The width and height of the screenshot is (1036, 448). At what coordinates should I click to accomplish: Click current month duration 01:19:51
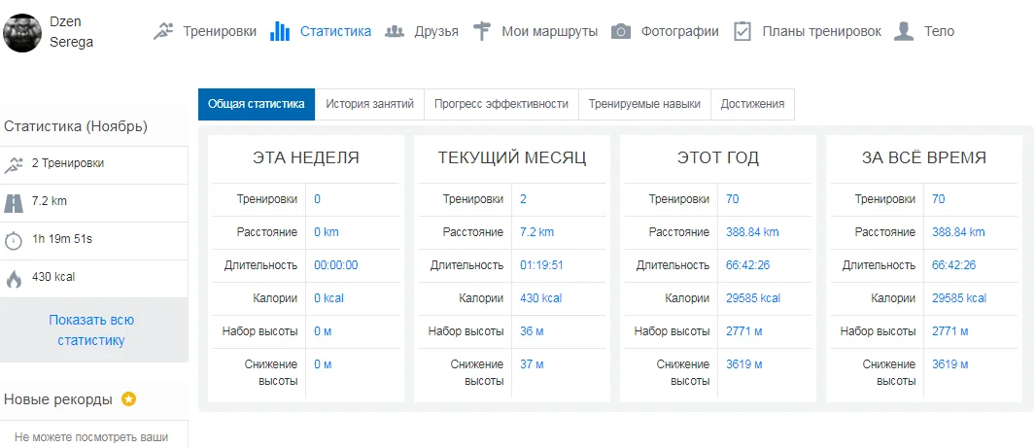coord(541,265)
